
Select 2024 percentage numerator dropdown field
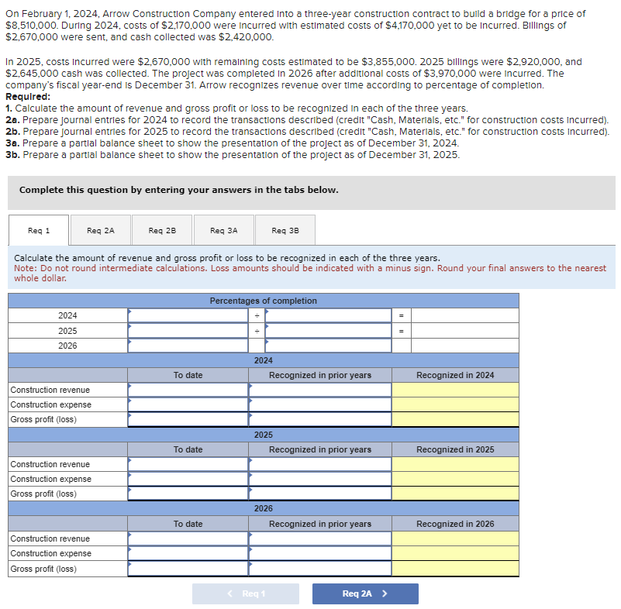188,315
